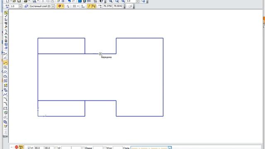Viewport: 265px width, 149px height.
Task: Select the Rectangle tool
Action: tap(5, 108)
